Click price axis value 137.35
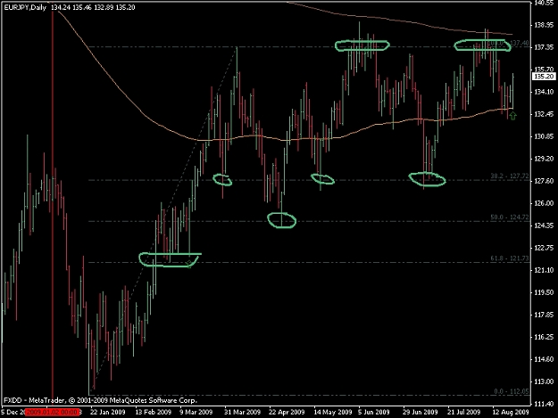 (x=544, y=47)
